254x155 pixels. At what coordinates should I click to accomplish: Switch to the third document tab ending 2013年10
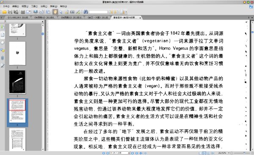[x=71, y=17]
